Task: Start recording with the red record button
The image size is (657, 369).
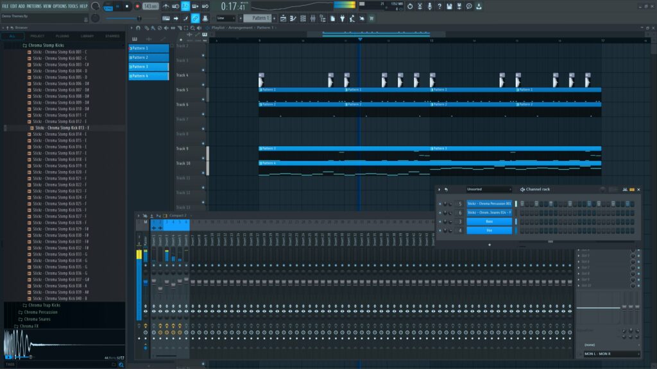Action: pyautogui.click(x=137, y=6)
